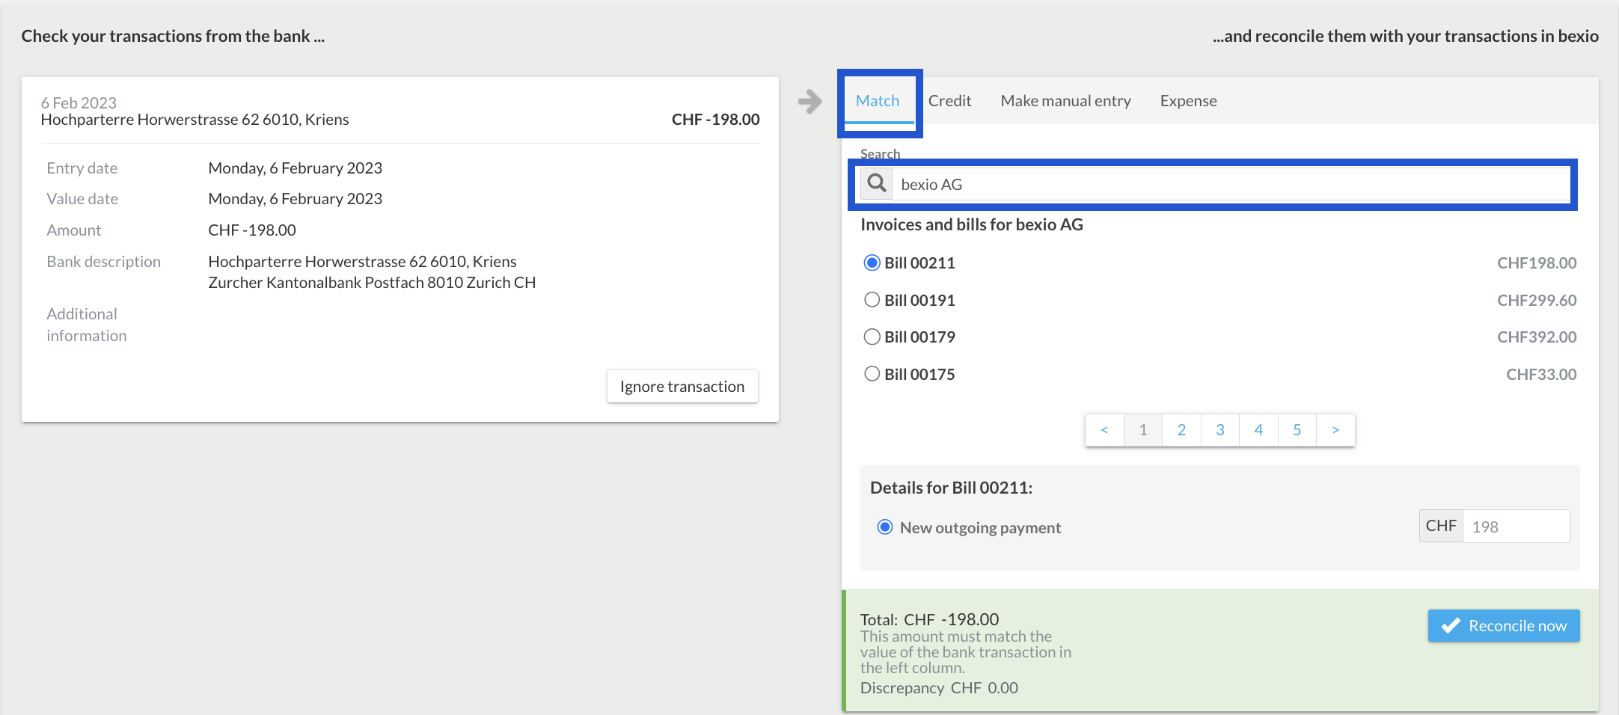Pick Bill 00179 radio option

coord(872,337)
